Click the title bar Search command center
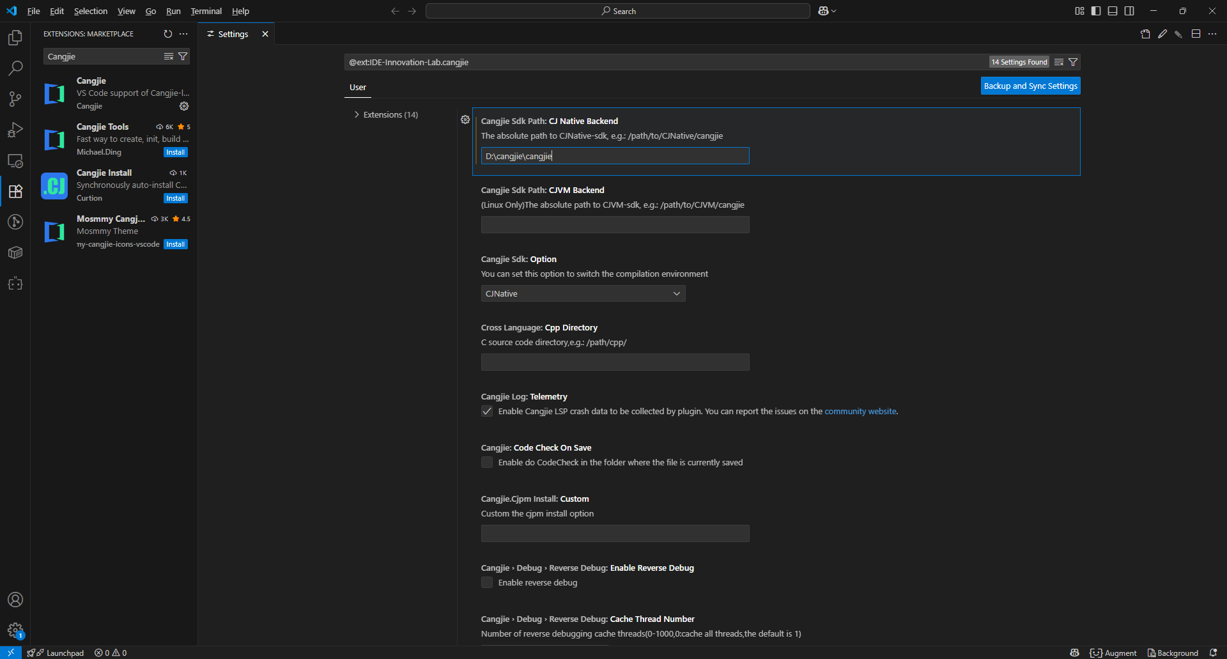The height and width of the screenshot is (659, 1227). point(618,11)
